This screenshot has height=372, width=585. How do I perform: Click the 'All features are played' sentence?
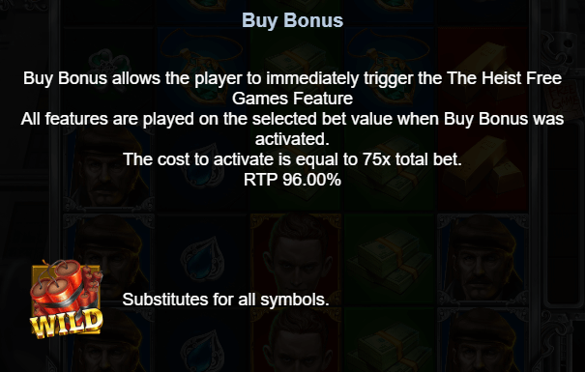(292, 129)
